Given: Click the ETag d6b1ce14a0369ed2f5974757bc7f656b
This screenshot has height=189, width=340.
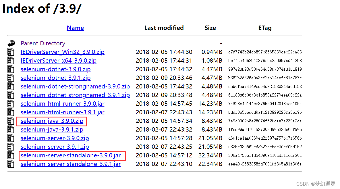Looking at the screenshot, I should tap(265, 138).
